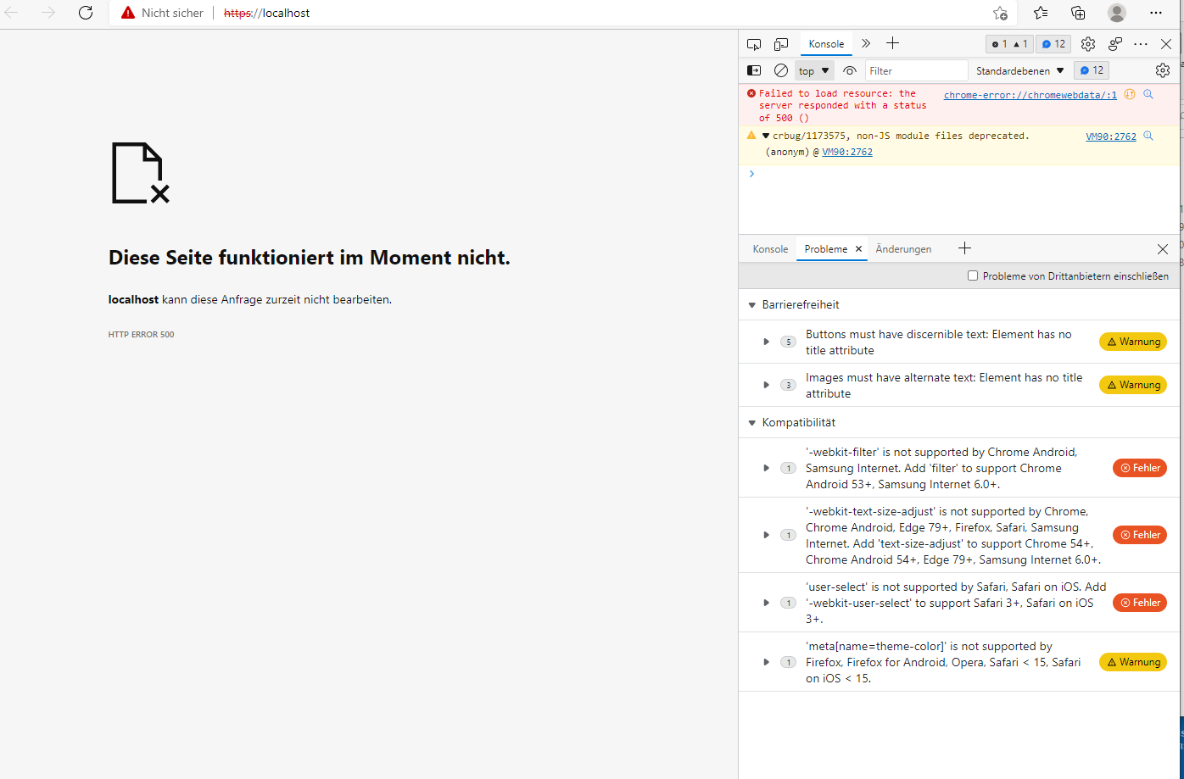Show more DevTools tabs chevron
This screenshot has height=779, width=1184.
tap(866, 44)
